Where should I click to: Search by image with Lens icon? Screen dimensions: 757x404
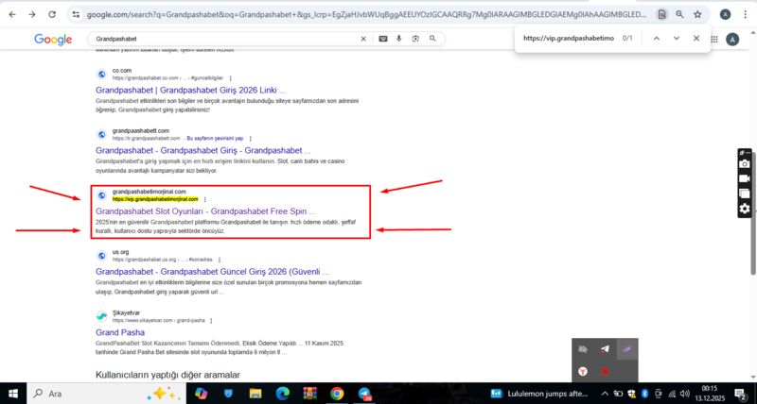pos(415,39)
